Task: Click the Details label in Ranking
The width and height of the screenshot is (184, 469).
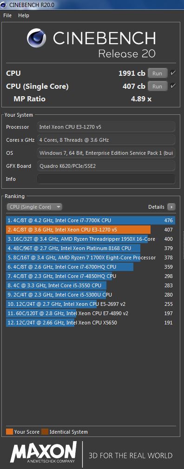Action: (x=156, y=207)
